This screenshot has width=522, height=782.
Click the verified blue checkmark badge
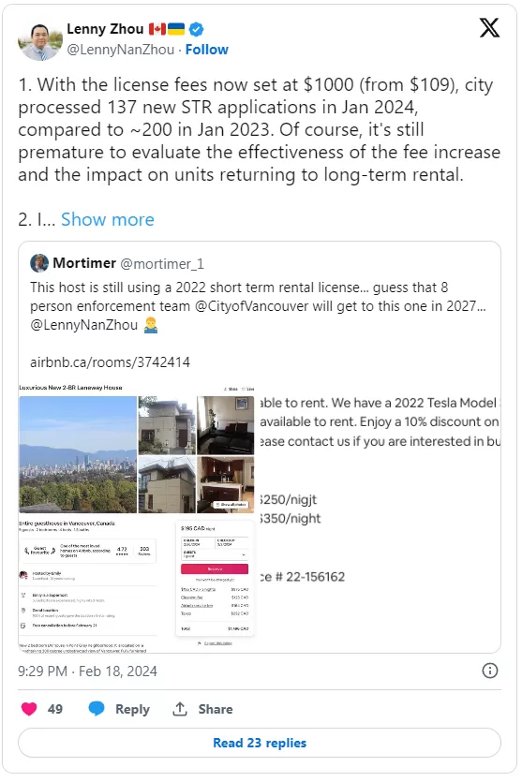coord(196,29)
